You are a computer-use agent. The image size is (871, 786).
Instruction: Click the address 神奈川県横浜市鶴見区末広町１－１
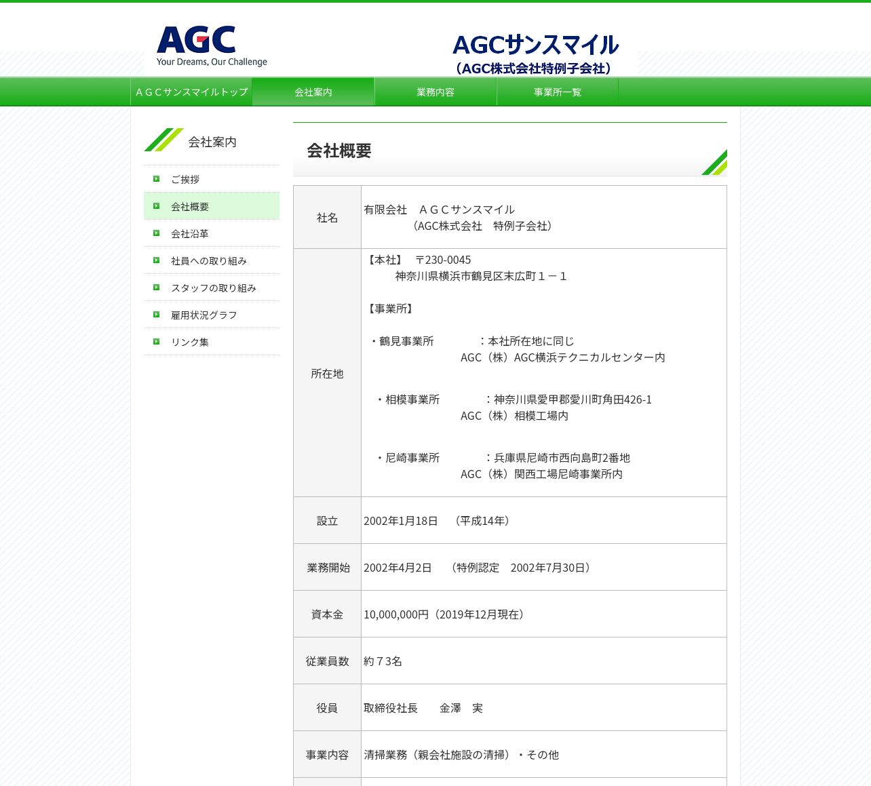point(481,276)
